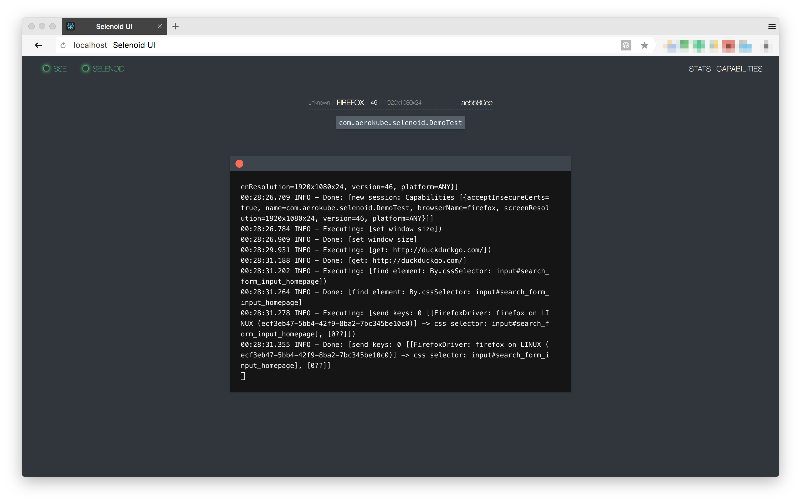The height and width of the screenshot is (503, 801).
Task: Select the Selenoid UI browser tab
Action: 114,26
